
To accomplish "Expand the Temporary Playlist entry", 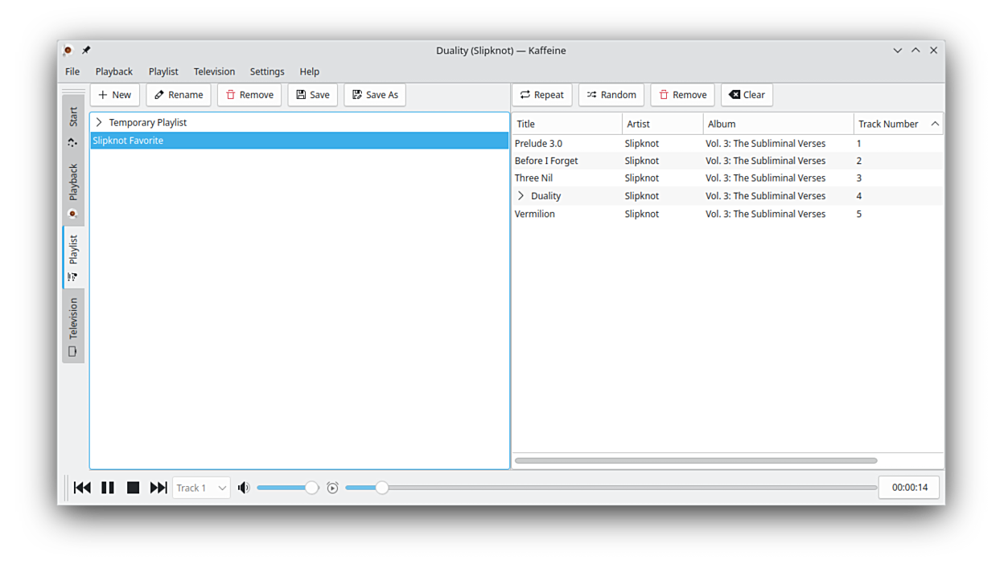I will (x=99, y=123).
